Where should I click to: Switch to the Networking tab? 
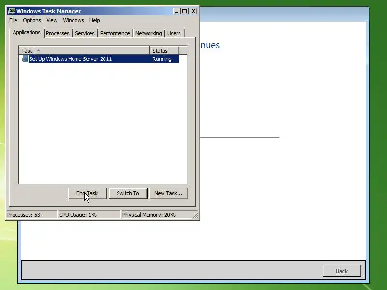[x=149, y=33]
